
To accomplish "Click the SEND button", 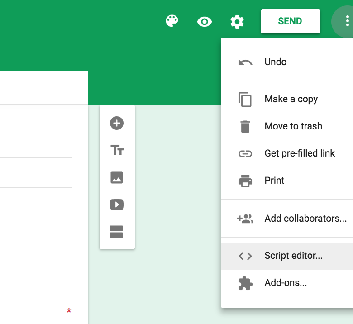I will click(291, 21).
